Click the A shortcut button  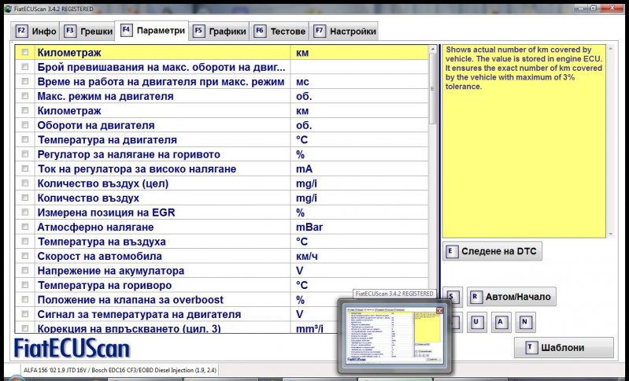[502, 322]
